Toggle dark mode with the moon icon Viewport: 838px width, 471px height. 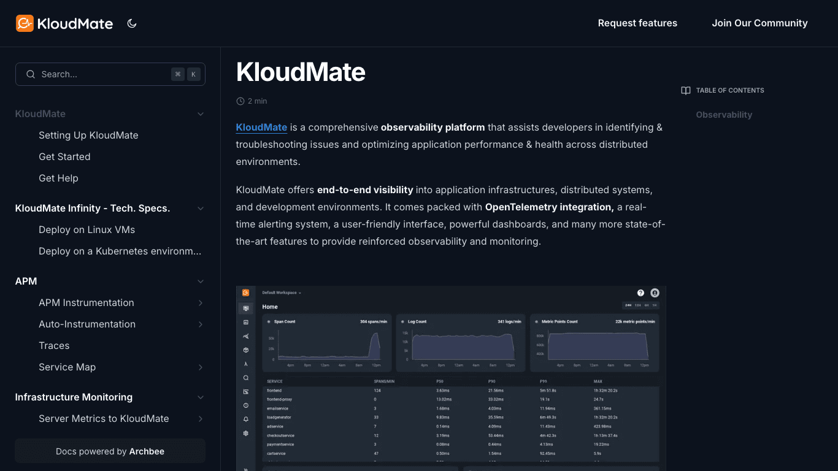click(132, 23)
